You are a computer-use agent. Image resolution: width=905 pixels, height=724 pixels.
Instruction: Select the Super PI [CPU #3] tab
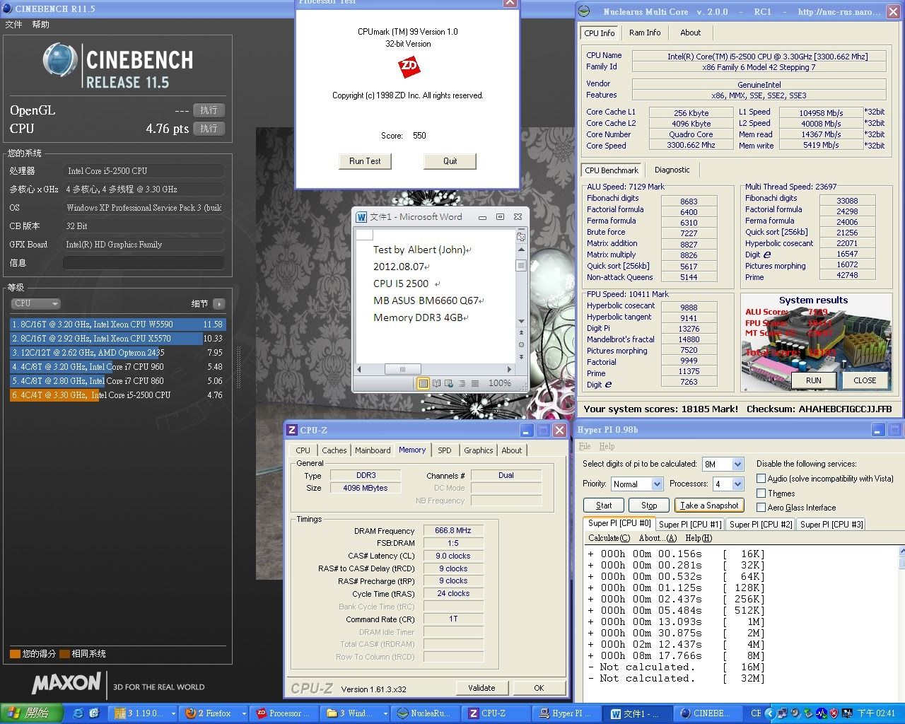click(831, 524)
